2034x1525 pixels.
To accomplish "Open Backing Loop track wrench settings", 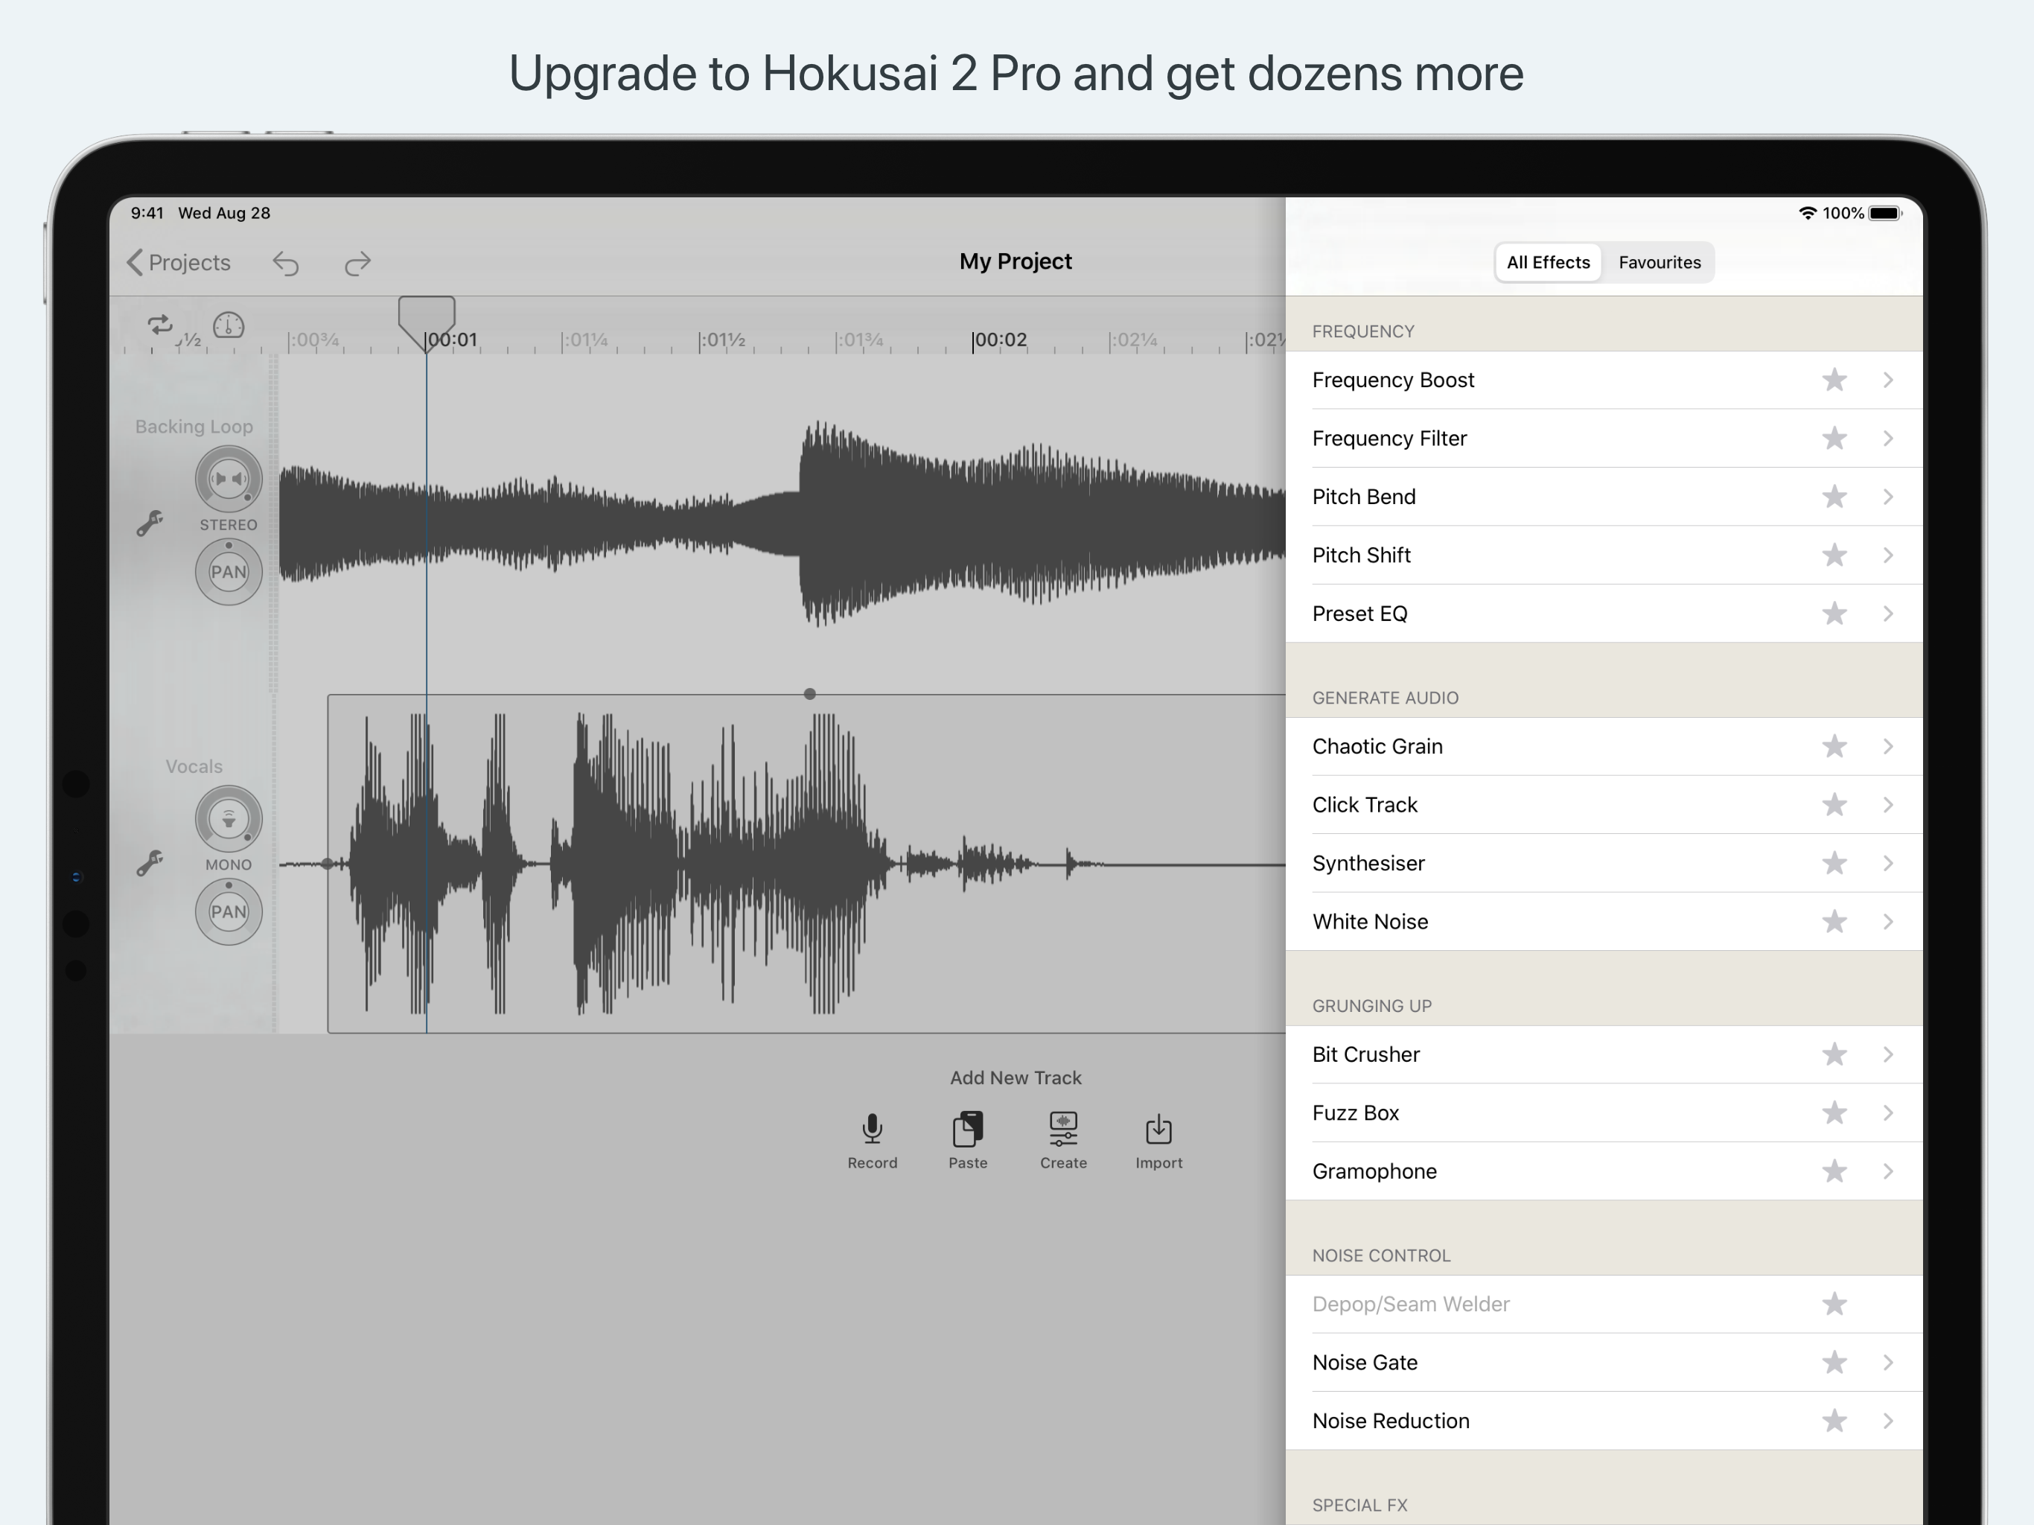I will click(x=150, y=523).
